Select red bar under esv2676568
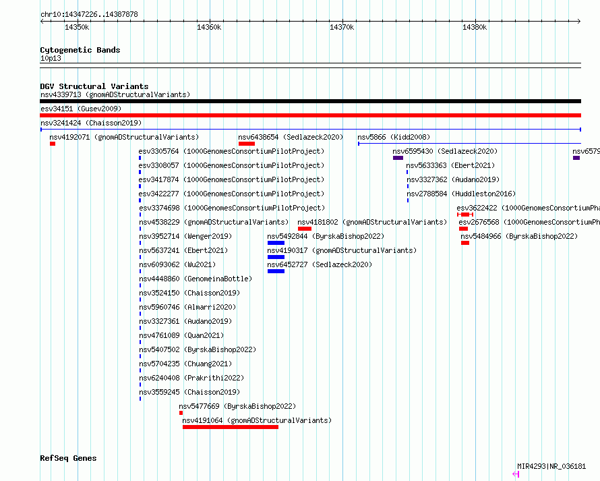 point(463,229)
